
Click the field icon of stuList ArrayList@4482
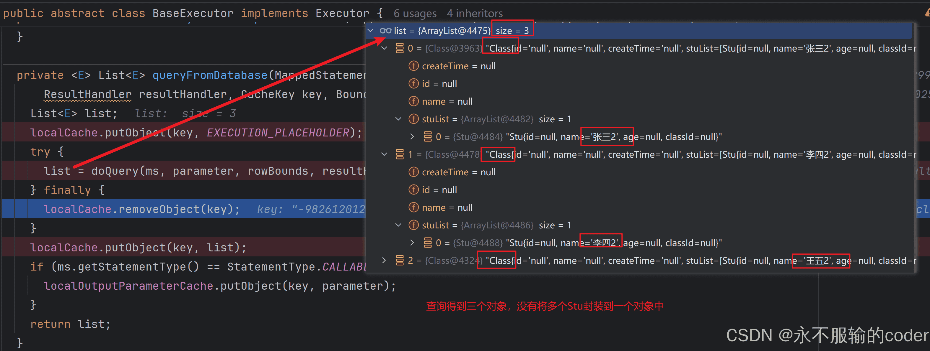(413, 119)
